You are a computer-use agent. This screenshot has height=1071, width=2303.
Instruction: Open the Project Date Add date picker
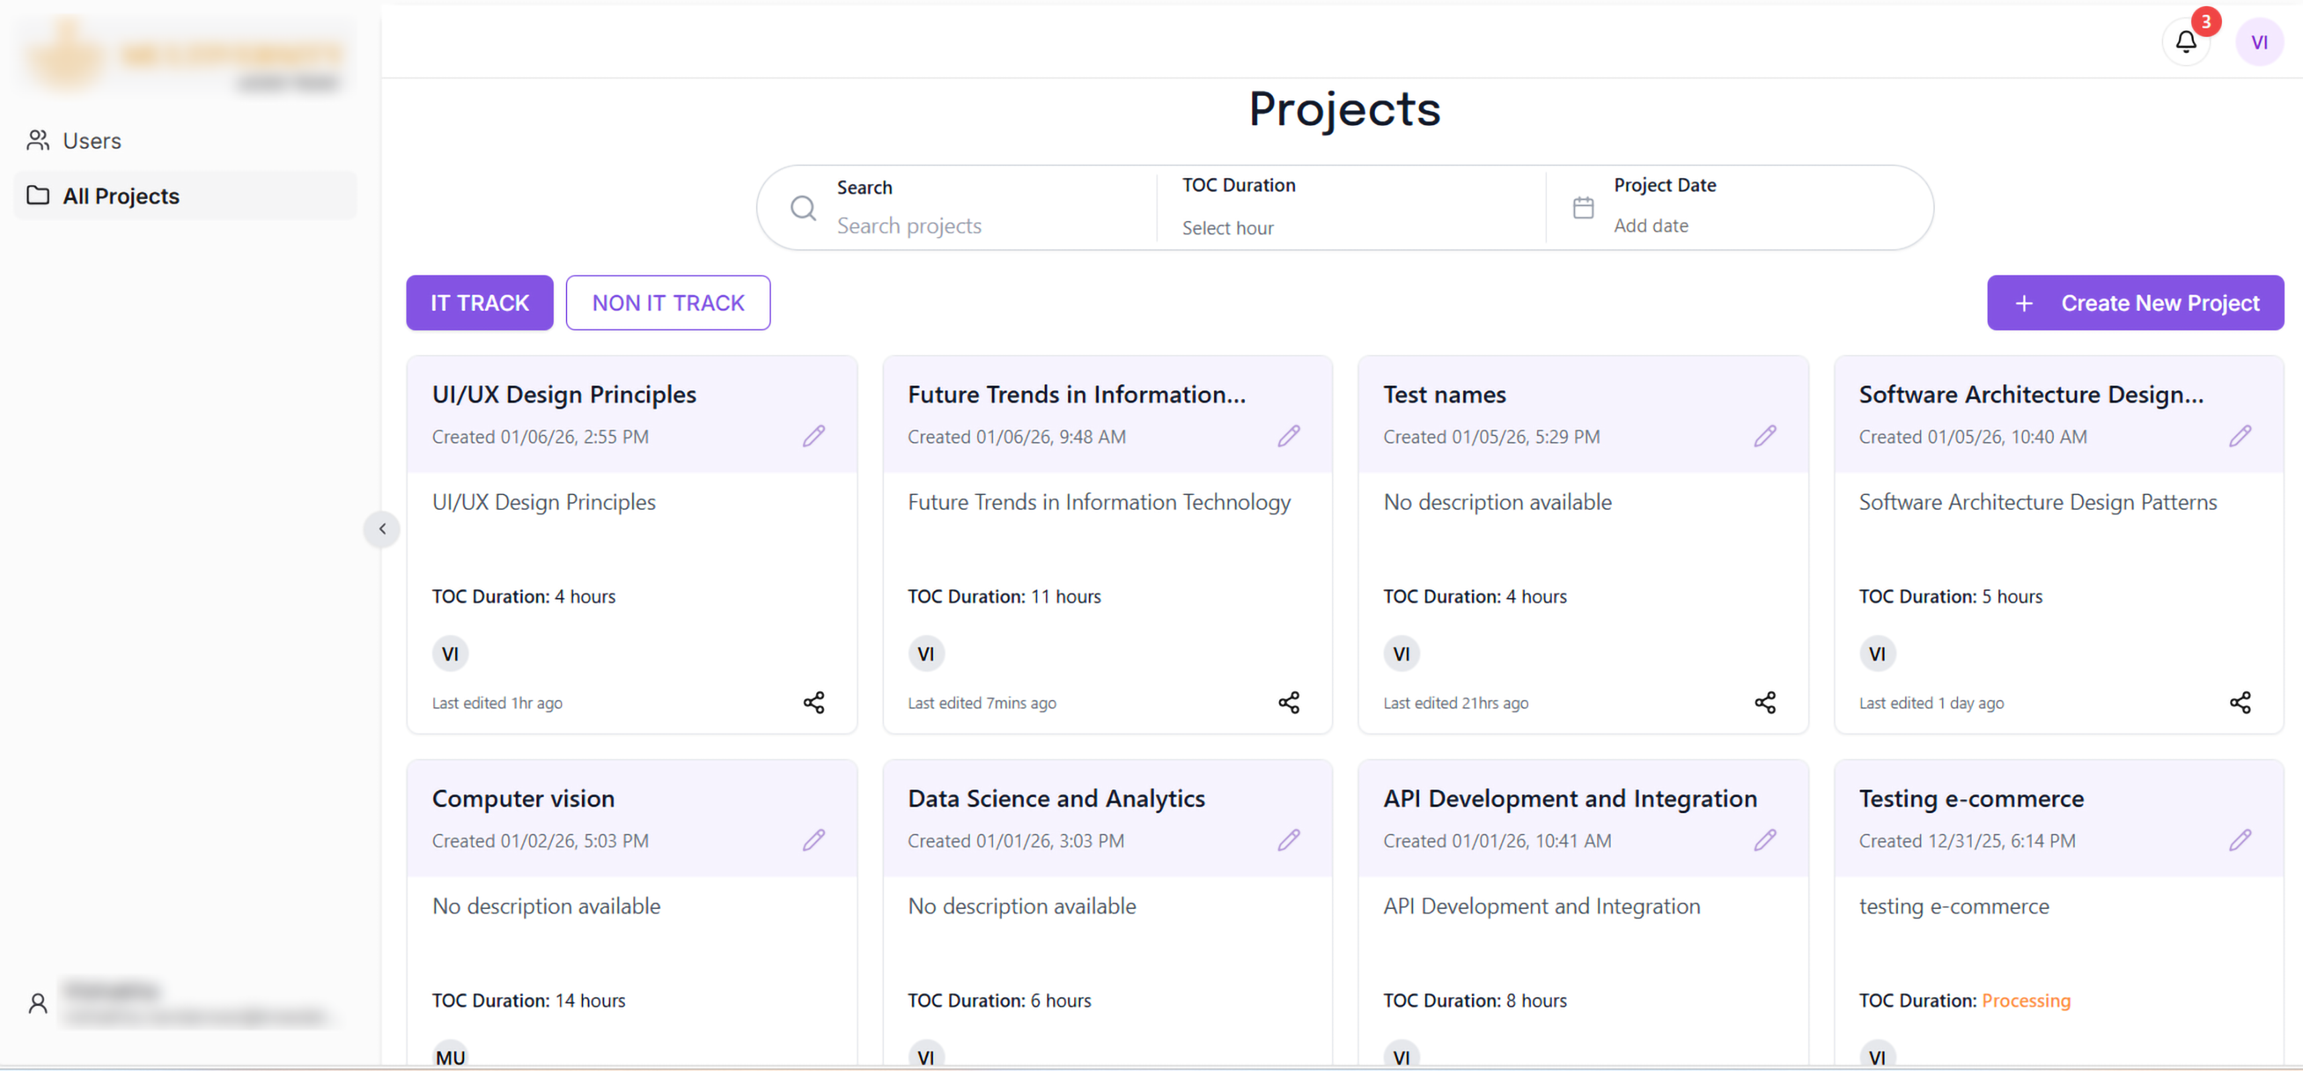point(1650,225)
